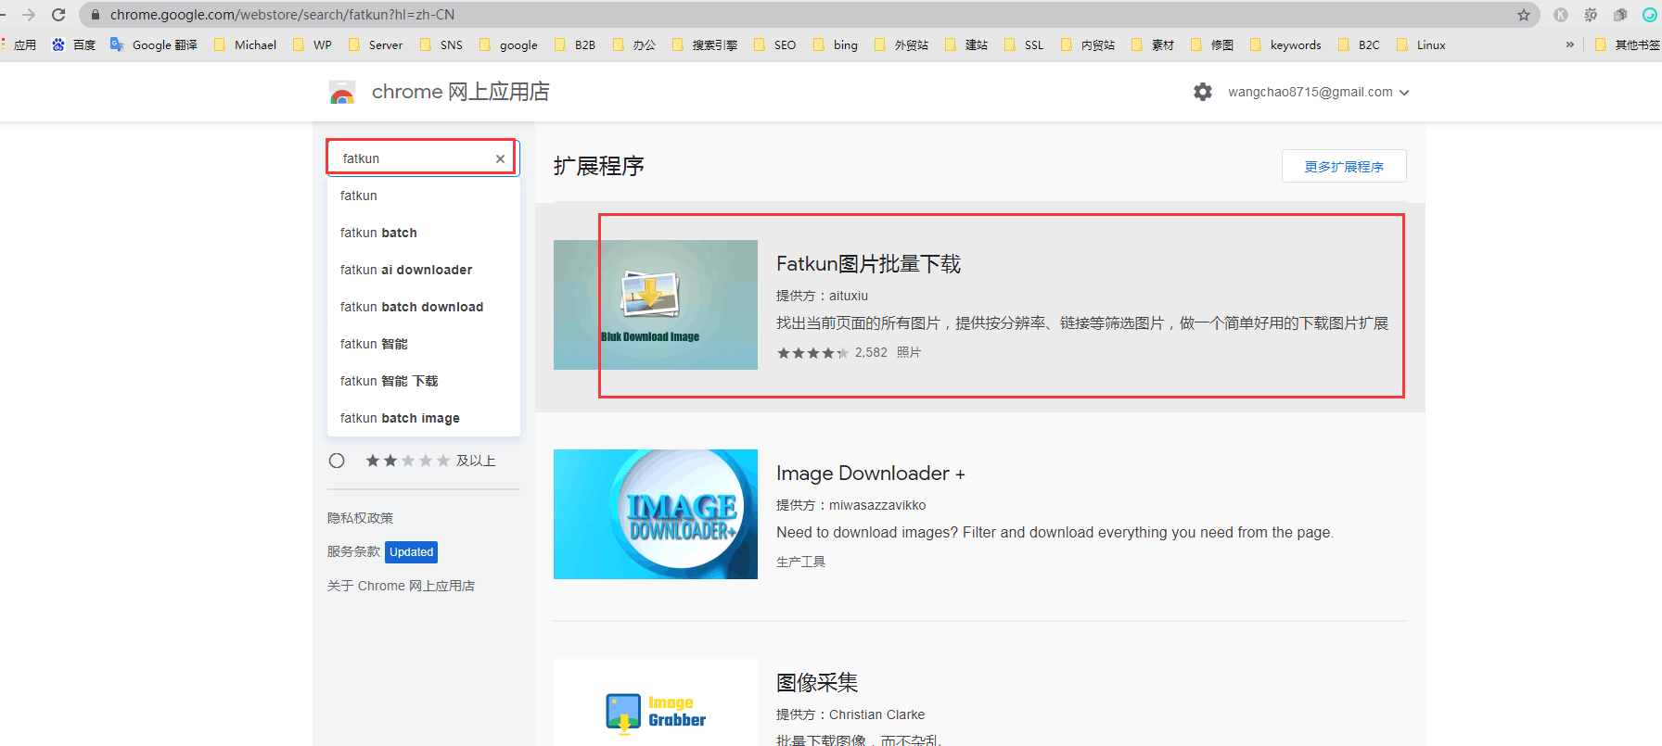Open the keywords bookmark folder
The height and width of the screenshot is (746, 1662).
tap(1285, 44)
